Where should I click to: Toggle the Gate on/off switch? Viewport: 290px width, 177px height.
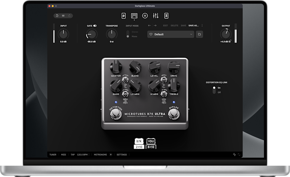pyautogui.click(x=95, y=26)
